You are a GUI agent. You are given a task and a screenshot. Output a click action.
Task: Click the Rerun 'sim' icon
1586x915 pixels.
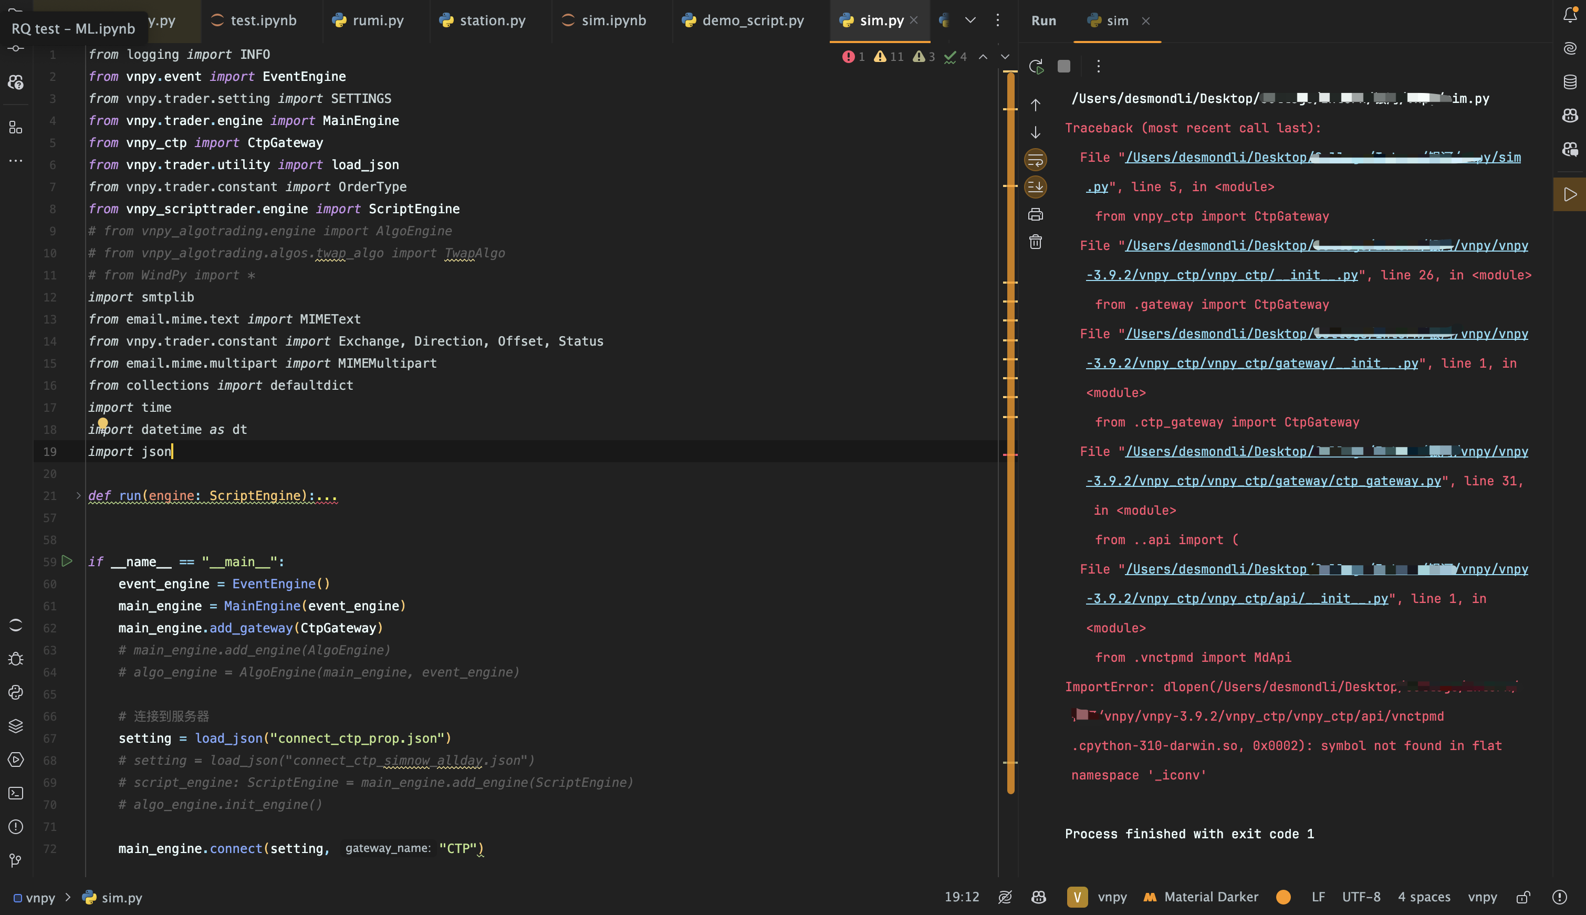pos(1036,66)
